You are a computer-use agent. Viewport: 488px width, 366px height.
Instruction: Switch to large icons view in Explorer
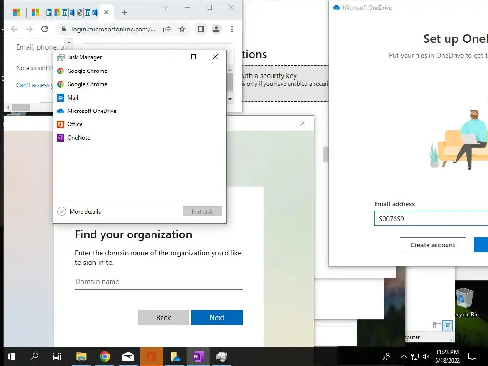(x=447, y=325)
